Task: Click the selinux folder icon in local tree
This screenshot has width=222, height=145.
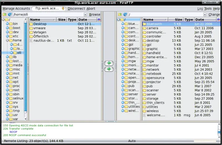Action: pos(11,98)
